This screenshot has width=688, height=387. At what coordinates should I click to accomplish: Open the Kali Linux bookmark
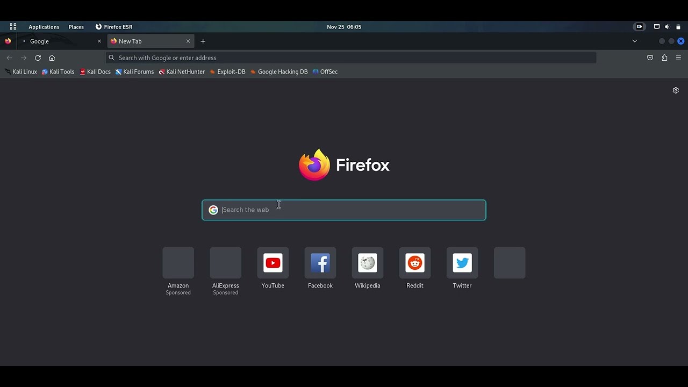[21, 71]
